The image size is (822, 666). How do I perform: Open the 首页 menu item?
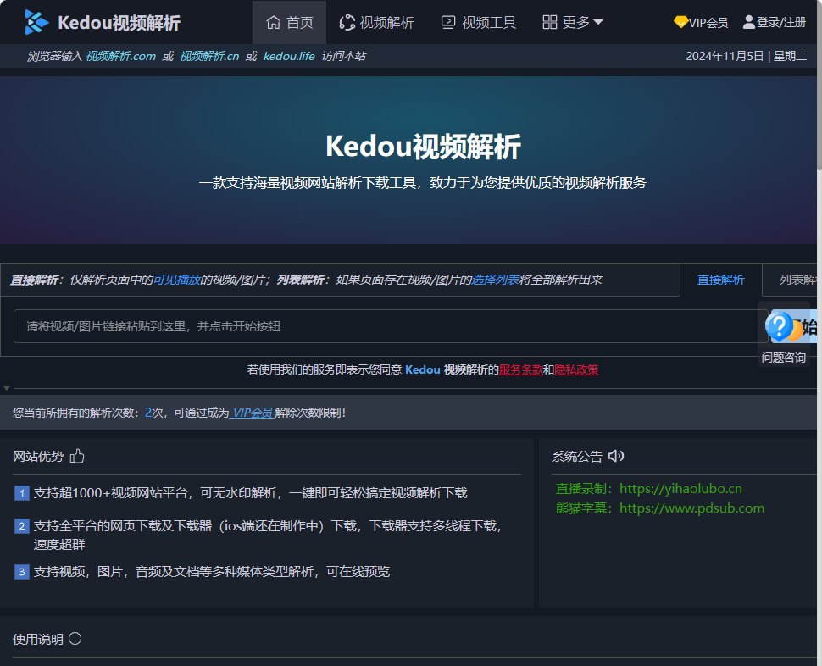[x=290, y=23]
